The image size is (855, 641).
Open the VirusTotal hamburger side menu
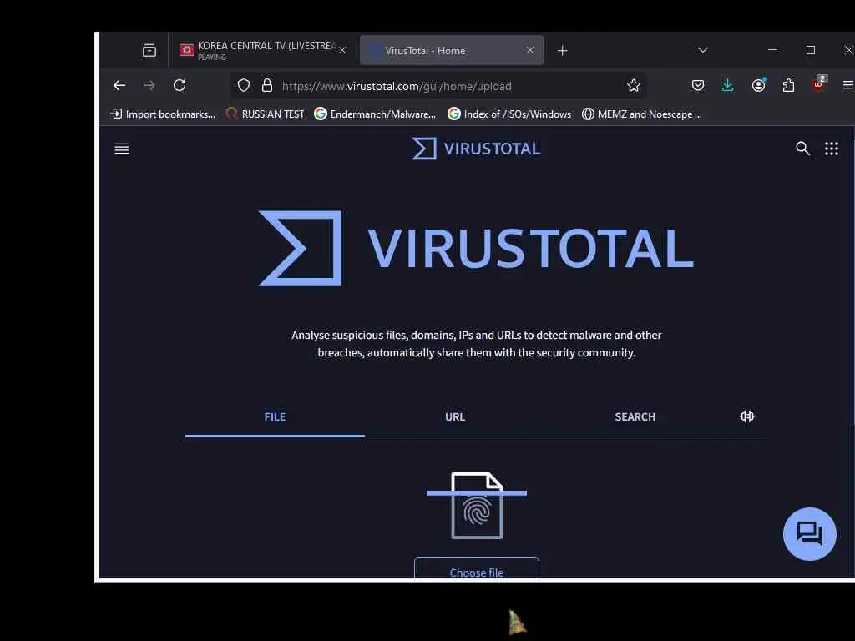(122, 149)
